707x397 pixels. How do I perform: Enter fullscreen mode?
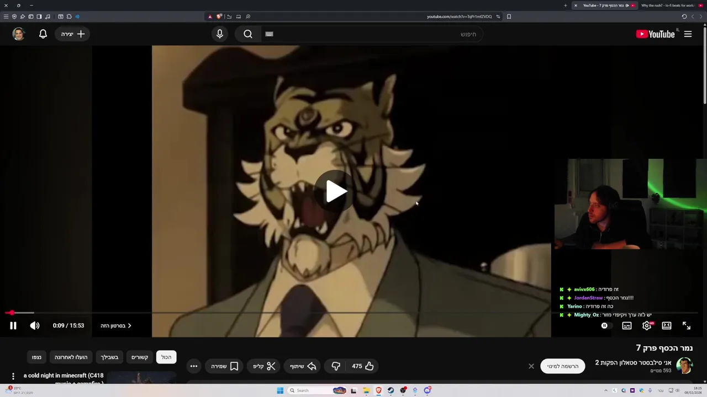pyautogui.click(x=687, y=326)
